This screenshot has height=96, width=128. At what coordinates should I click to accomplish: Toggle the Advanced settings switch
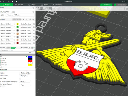(29, 48)
